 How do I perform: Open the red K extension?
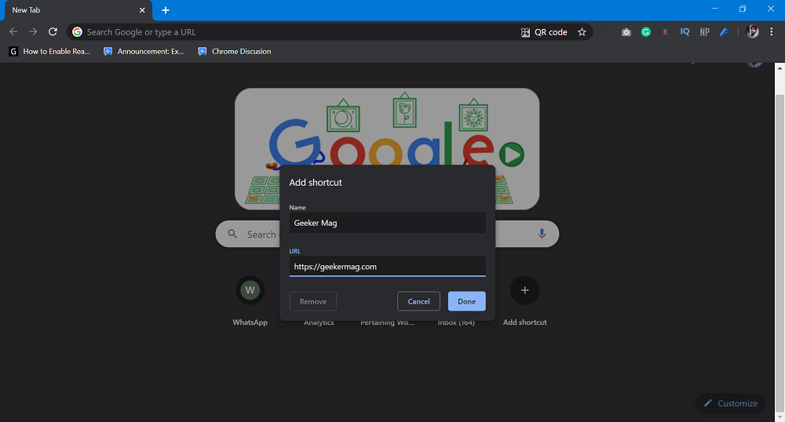click(666, 32)
